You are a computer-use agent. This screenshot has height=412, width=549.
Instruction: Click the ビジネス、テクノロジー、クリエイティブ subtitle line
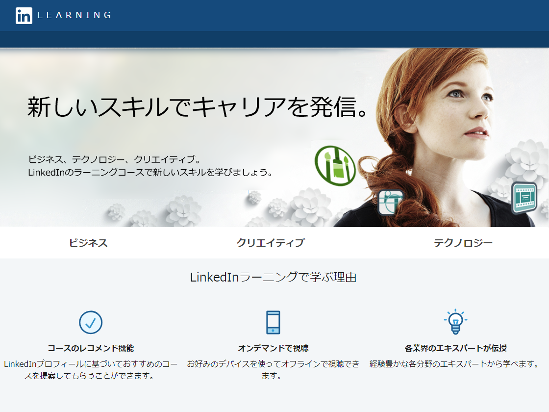(115, 159)
